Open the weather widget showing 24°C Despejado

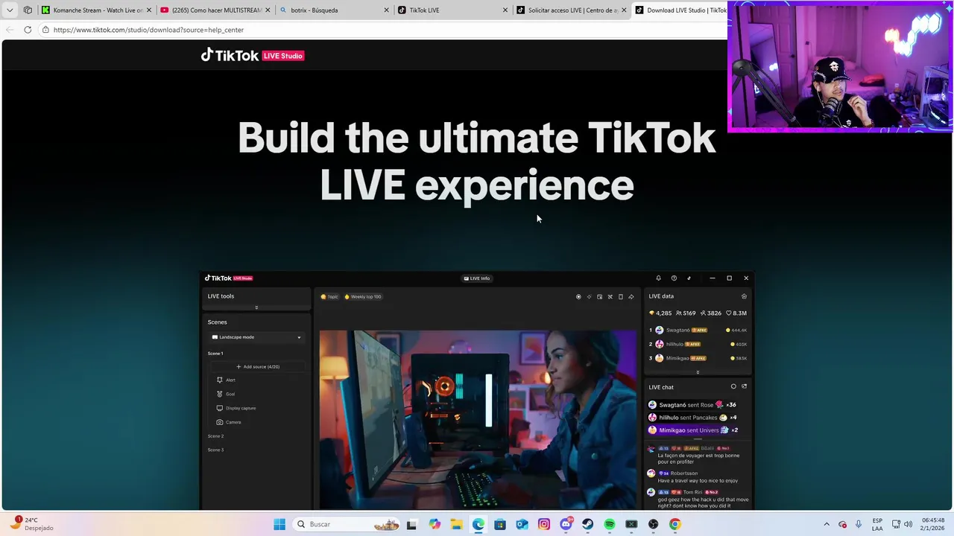pos(32,524)
